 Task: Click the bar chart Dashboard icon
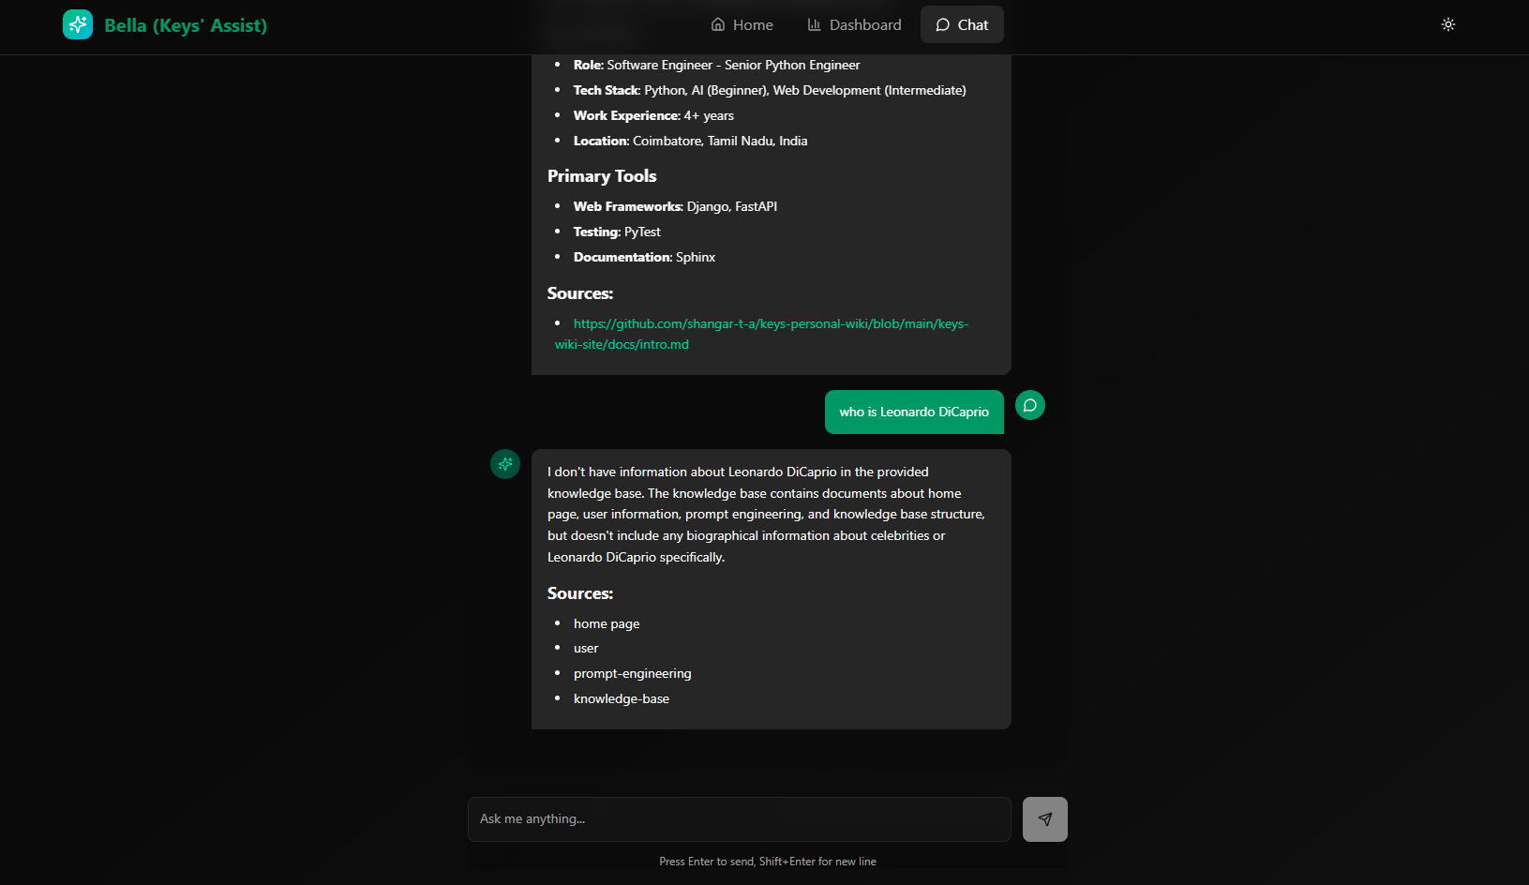click(814, 25)
